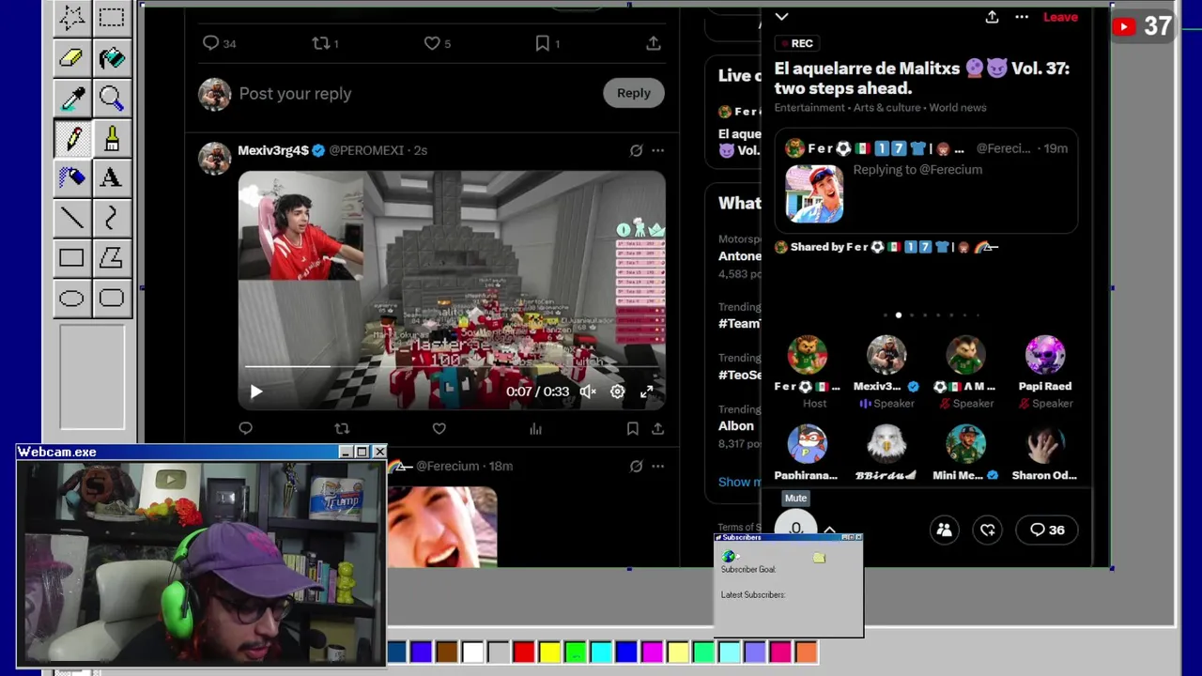Open Grok explain on @Ferecium 18m post
The height and width of the screenshot is (676, 1202).
pyautogui.click(x=636, y=466)
